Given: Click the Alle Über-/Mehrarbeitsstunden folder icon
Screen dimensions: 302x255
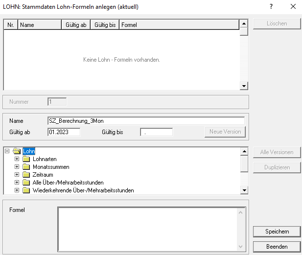Looking at the screenshot, I should 26,183.
